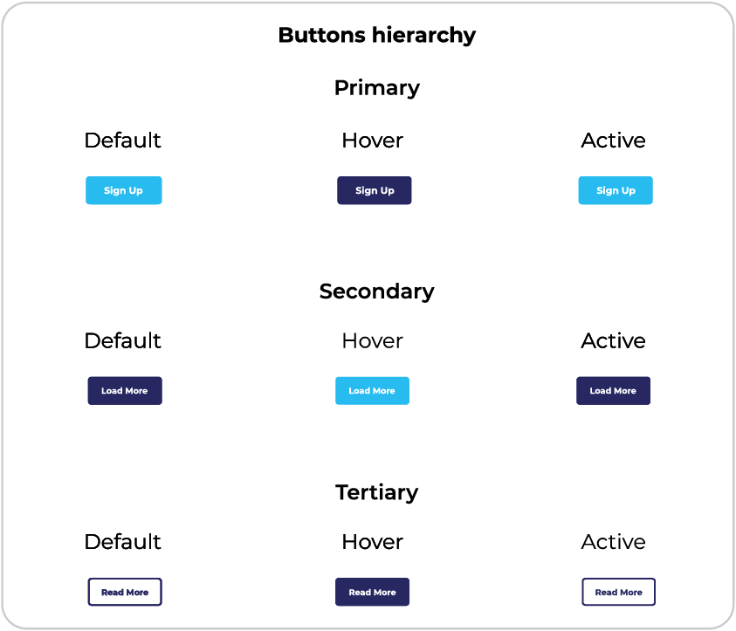This screenshot has height=631, width=736.
Task: Click the Active label under Secondary
Action: (x=614, y=341)
